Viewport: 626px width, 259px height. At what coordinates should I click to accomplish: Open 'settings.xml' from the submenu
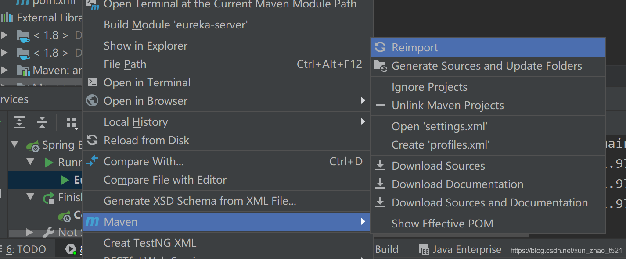pyautogui.click(x=487, y=126)
